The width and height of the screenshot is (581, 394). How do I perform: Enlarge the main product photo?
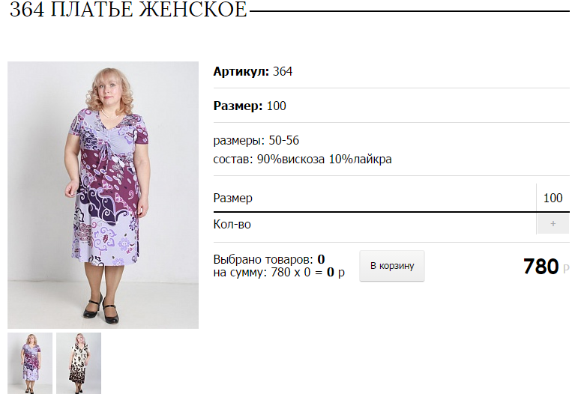point(103,195)
